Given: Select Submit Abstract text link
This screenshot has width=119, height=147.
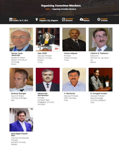Looking at the screenshot, I should click(86, 20).
